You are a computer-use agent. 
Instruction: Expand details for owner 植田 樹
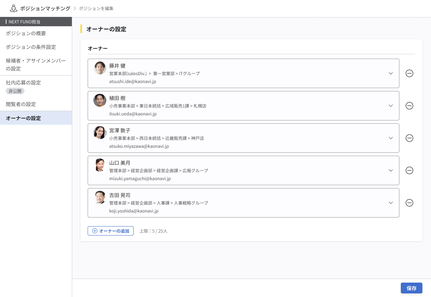coord(391,106)
